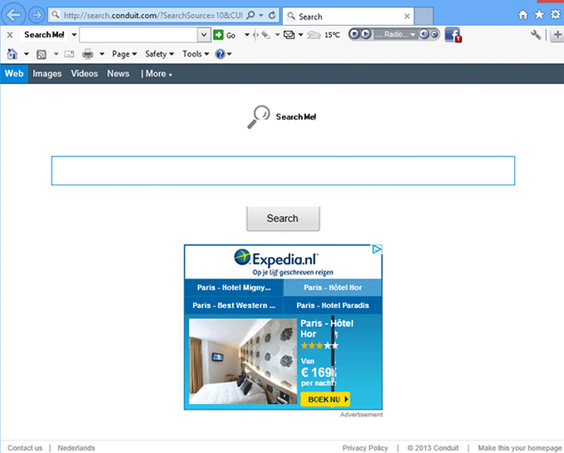Click the browser back arrow button

coord(14,15)
